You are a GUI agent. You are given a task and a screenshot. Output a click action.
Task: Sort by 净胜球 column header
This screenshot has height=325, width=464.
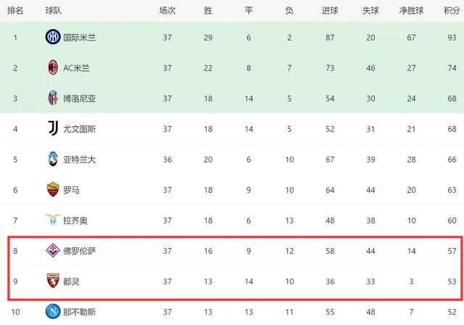pyautogui.click(x=411, y=11)
